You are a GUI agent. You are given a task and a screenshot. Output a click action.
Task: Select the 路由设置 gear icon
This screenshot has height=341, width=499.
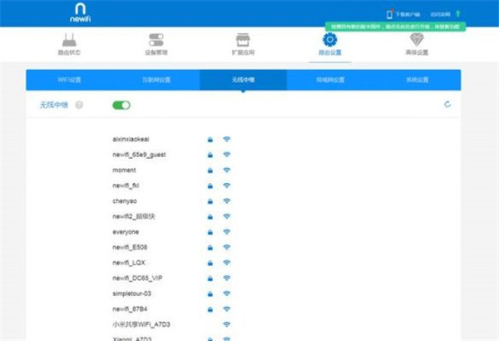(x=329, y=40)
